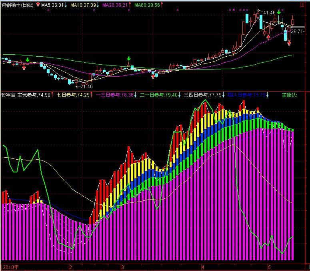Jump to month 2 on the time axis
This screenshot has height=271, width=310.
70,267
